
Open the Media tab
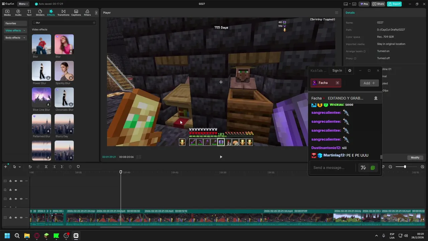pyautogui.click(x=7, y=13)
